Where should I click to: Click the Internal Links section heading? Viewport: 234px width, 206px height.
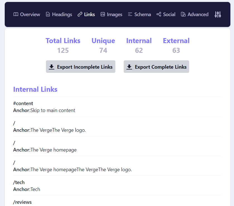click(x=35, y=89)
